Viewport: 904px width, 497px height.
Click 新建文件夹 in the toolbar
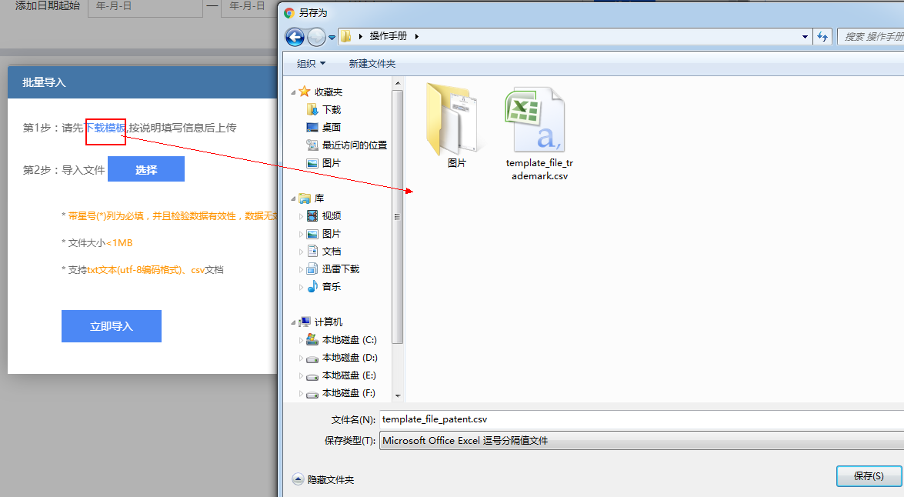[x=372, y=64]
